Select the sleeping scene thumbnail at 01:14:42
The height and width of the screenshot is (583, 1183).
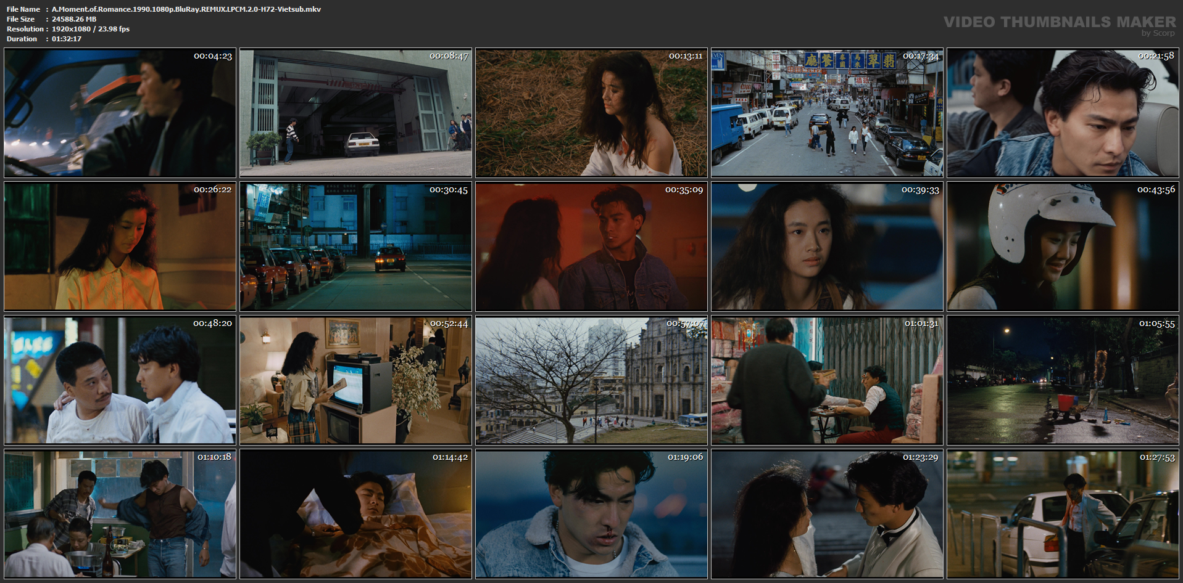(x=355, y=514)
